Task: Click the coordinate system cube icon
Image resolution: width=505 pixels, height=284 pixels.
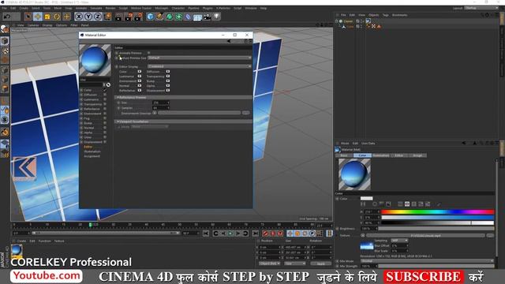Action: click(107, 17)
